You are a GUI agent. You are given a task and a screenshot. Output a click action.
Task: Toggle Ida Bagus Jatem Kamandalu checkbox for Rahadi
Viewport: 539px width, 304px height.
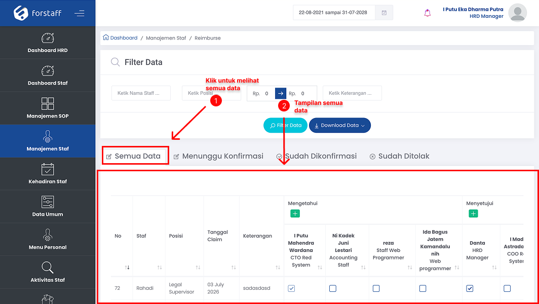point(423,288)
